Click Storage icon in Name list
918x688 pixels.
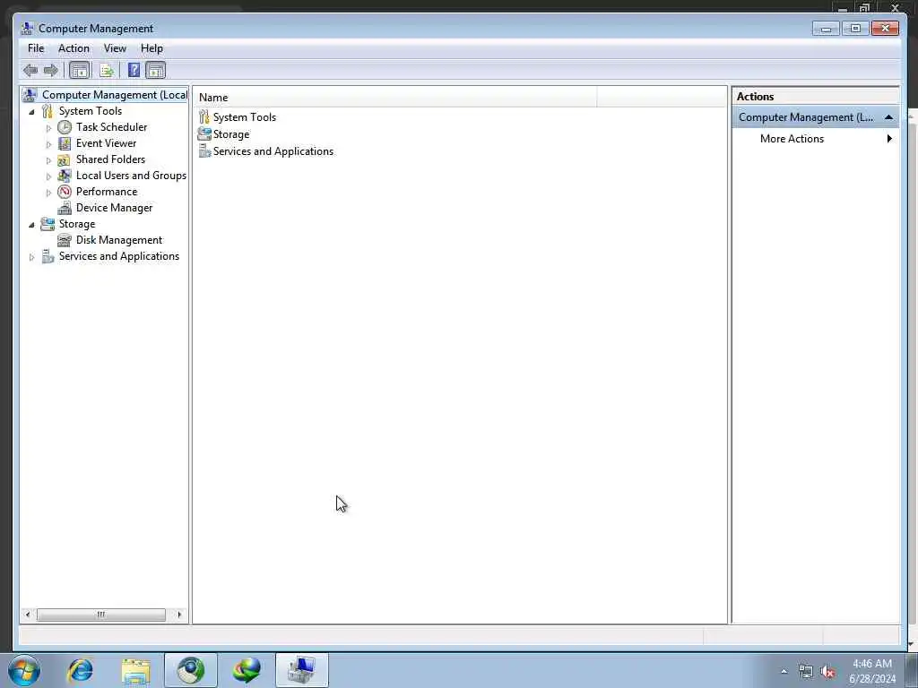[x=204, y=134]
